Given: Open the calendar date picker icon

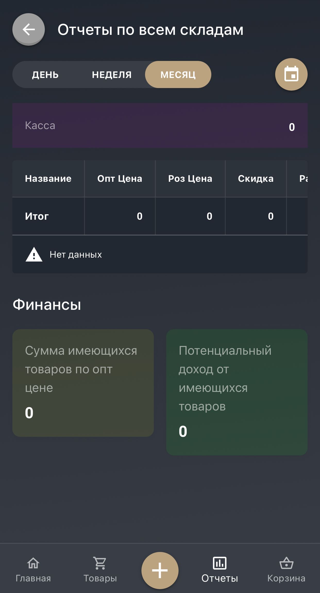Looking at the screenshot, I should point(291,74).
